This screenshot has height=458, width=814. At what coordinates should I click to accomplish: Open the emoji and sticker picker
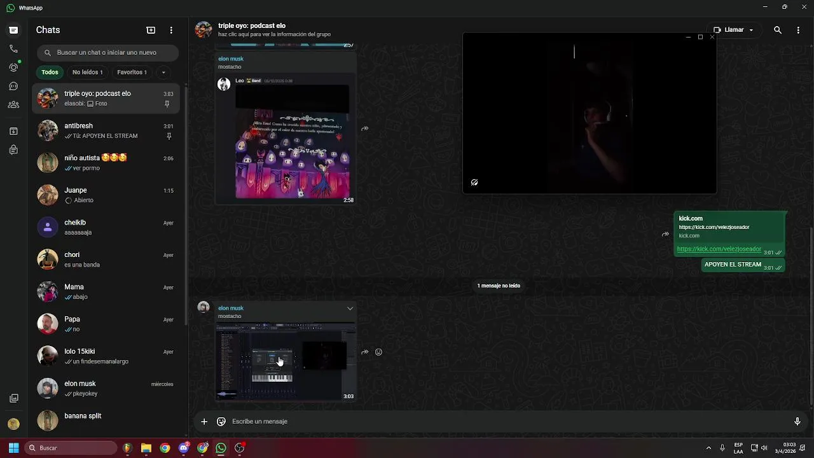[221, 421]
